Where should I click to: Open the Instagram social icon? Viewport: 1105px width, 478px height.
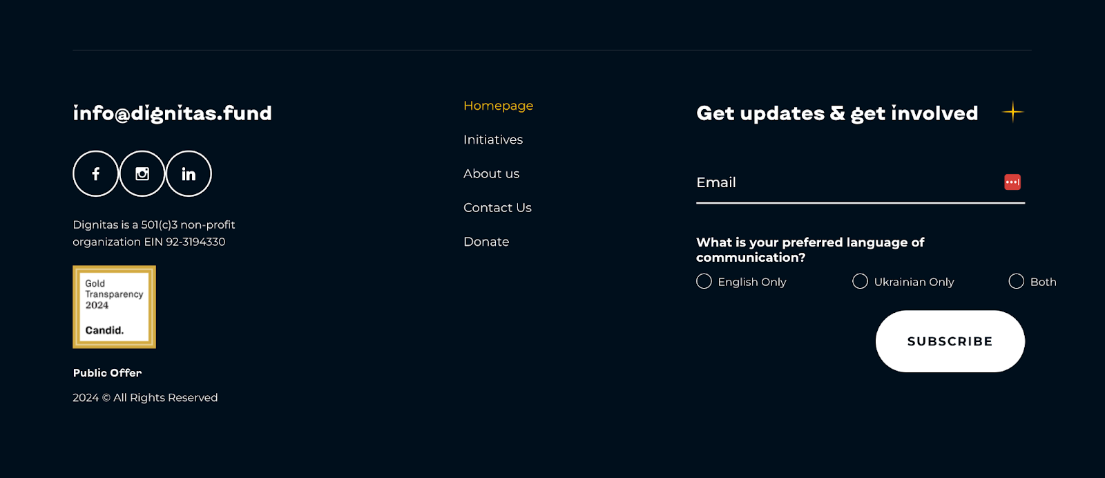(142, 173)
